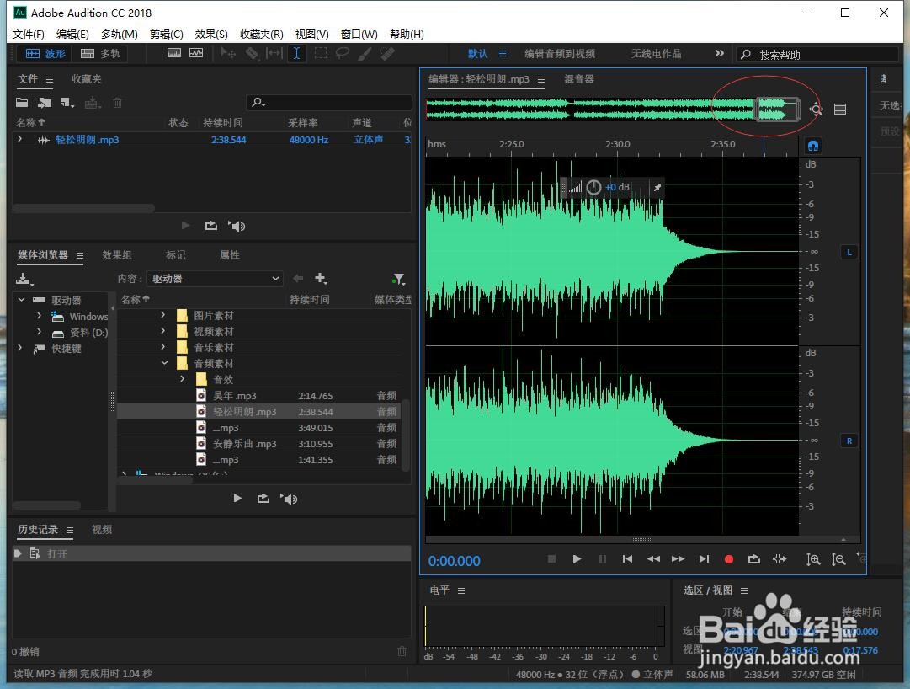Image resolution: width=910 pixels, height=689 pixels.
Task: Choose Edit Audio to Video workspace
Action: point(560,53)
